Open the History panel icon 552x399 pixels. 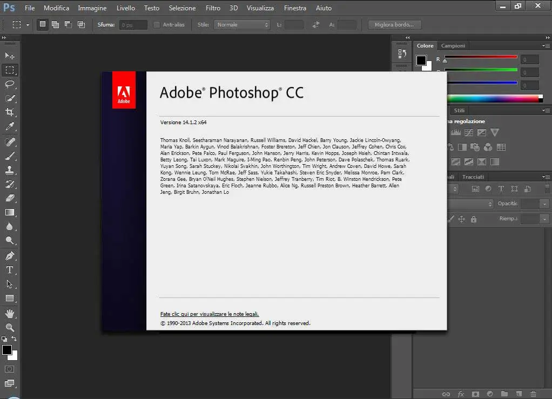[x=402, y=53]
